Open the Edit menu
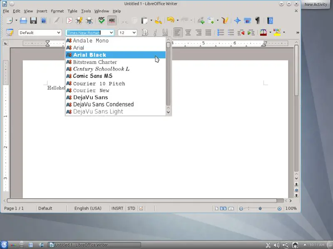Screen dimensions: 333x249 [16, 11]
